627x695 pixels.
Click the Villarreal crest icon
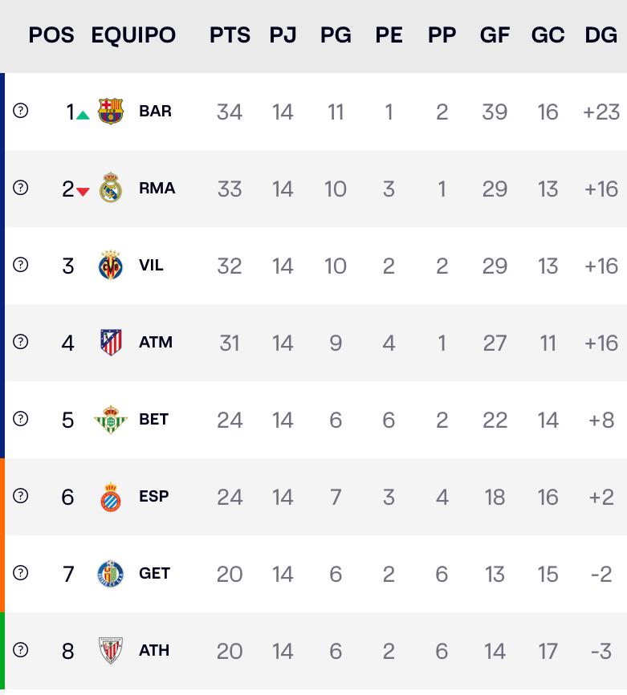coord(111,266)
